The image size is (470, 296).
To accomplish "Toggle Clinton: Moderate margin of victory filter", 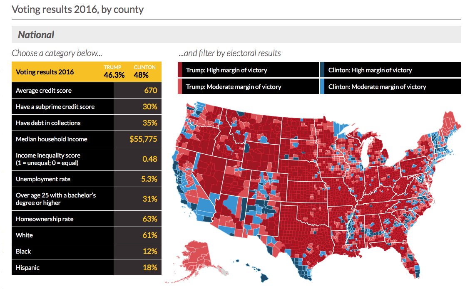I will tap(390, 87).
